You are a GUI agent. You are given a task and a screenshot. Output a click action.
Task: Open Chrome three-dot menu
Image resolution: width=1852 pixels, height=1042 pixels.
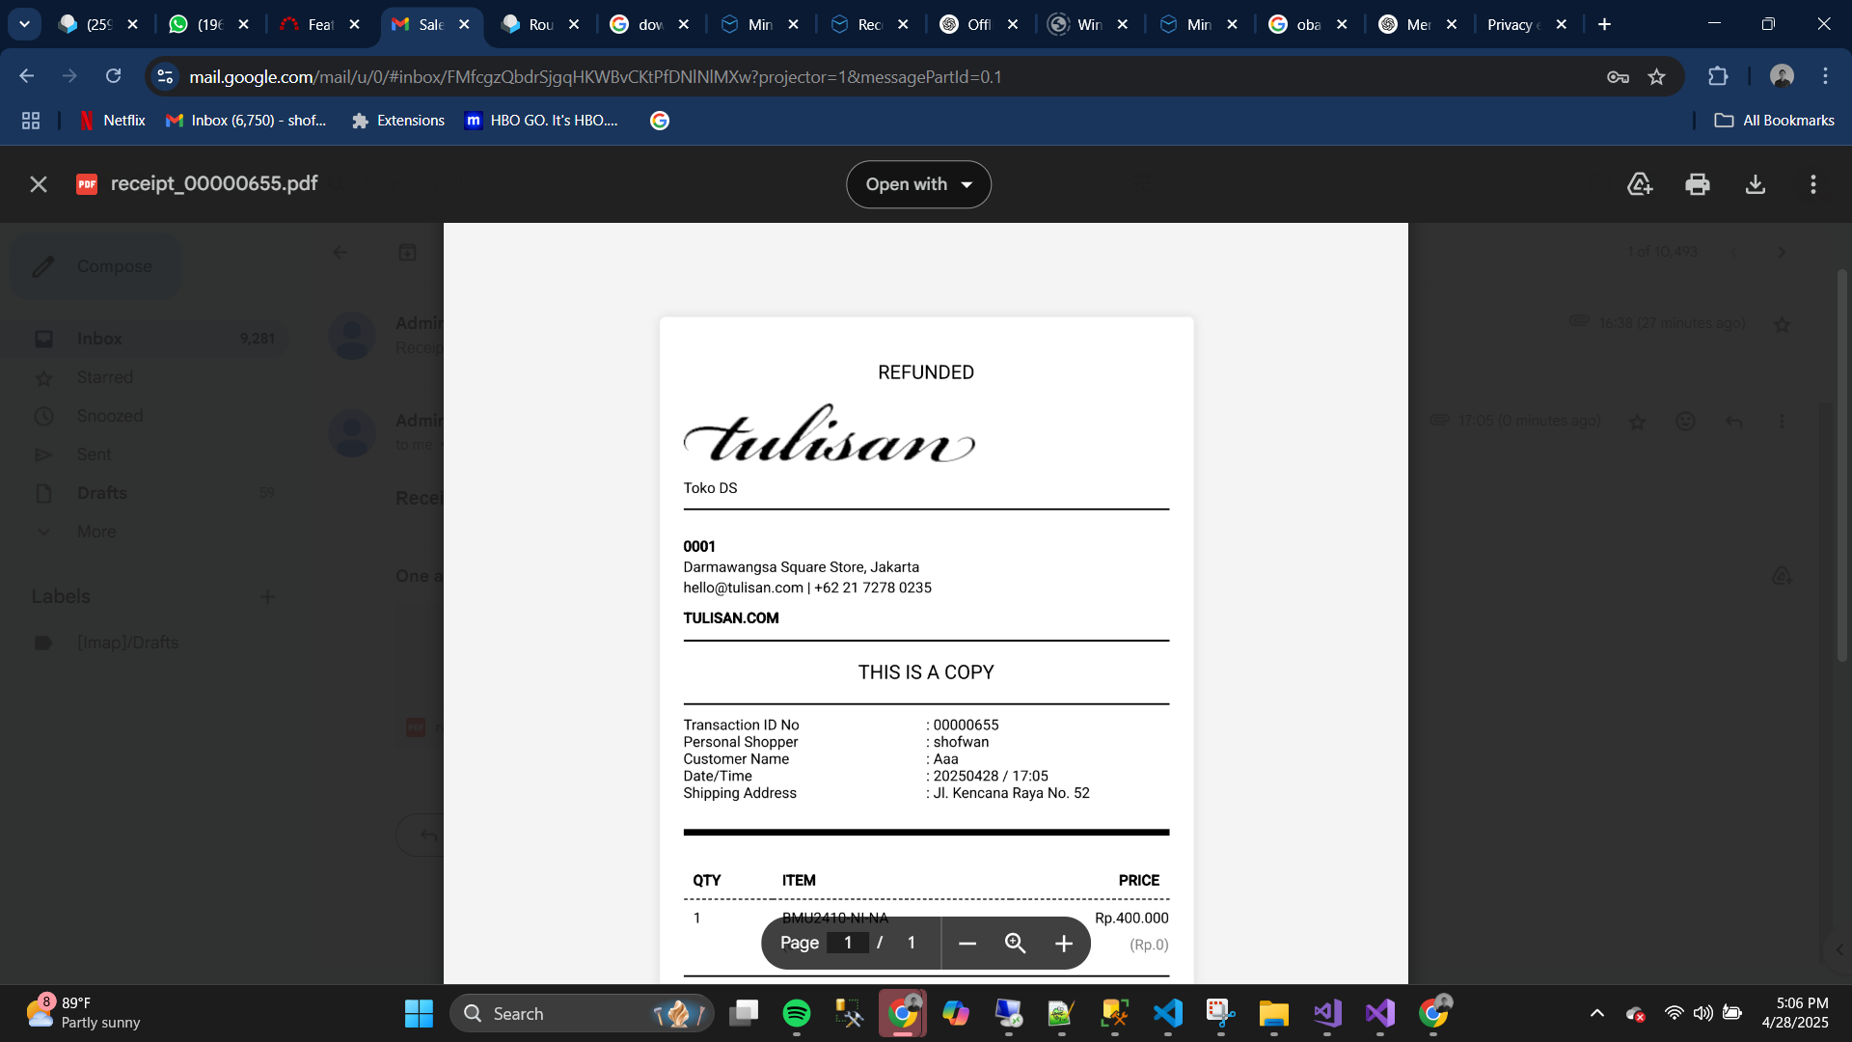pos(1825,76)
